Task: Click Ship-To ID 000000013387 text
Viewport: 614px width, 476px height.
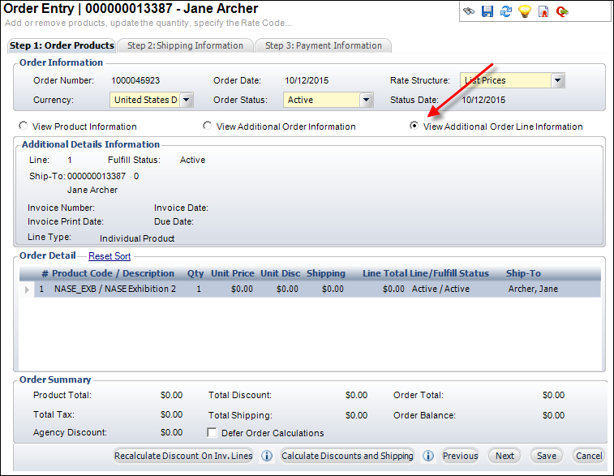Action: tap(97, 176)
